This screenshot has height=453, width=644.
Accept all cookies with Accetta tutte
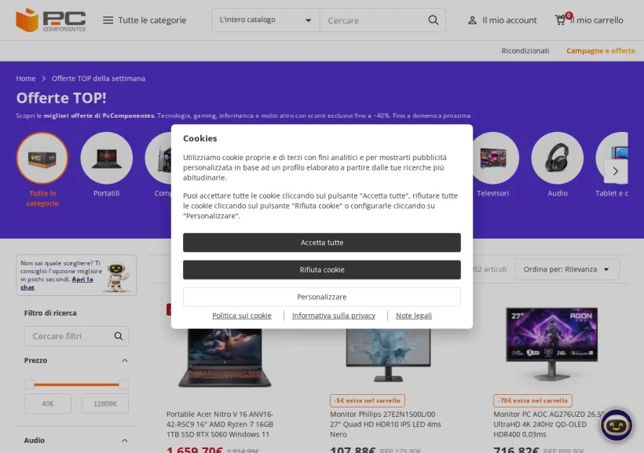(x=322, y=243)
